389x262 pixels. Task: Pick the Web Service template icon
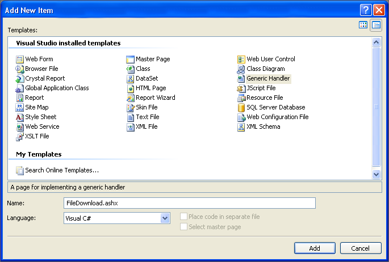[x=20, y=127]
